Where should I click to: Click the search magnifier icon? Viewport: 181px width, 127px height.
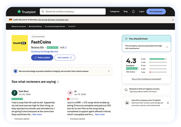pos(43,11)
